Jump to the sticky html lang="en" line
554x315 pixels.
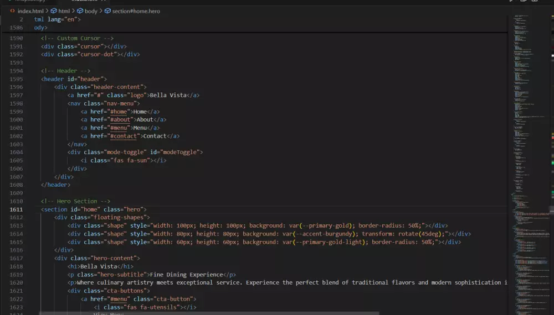(x=57, y=19)
